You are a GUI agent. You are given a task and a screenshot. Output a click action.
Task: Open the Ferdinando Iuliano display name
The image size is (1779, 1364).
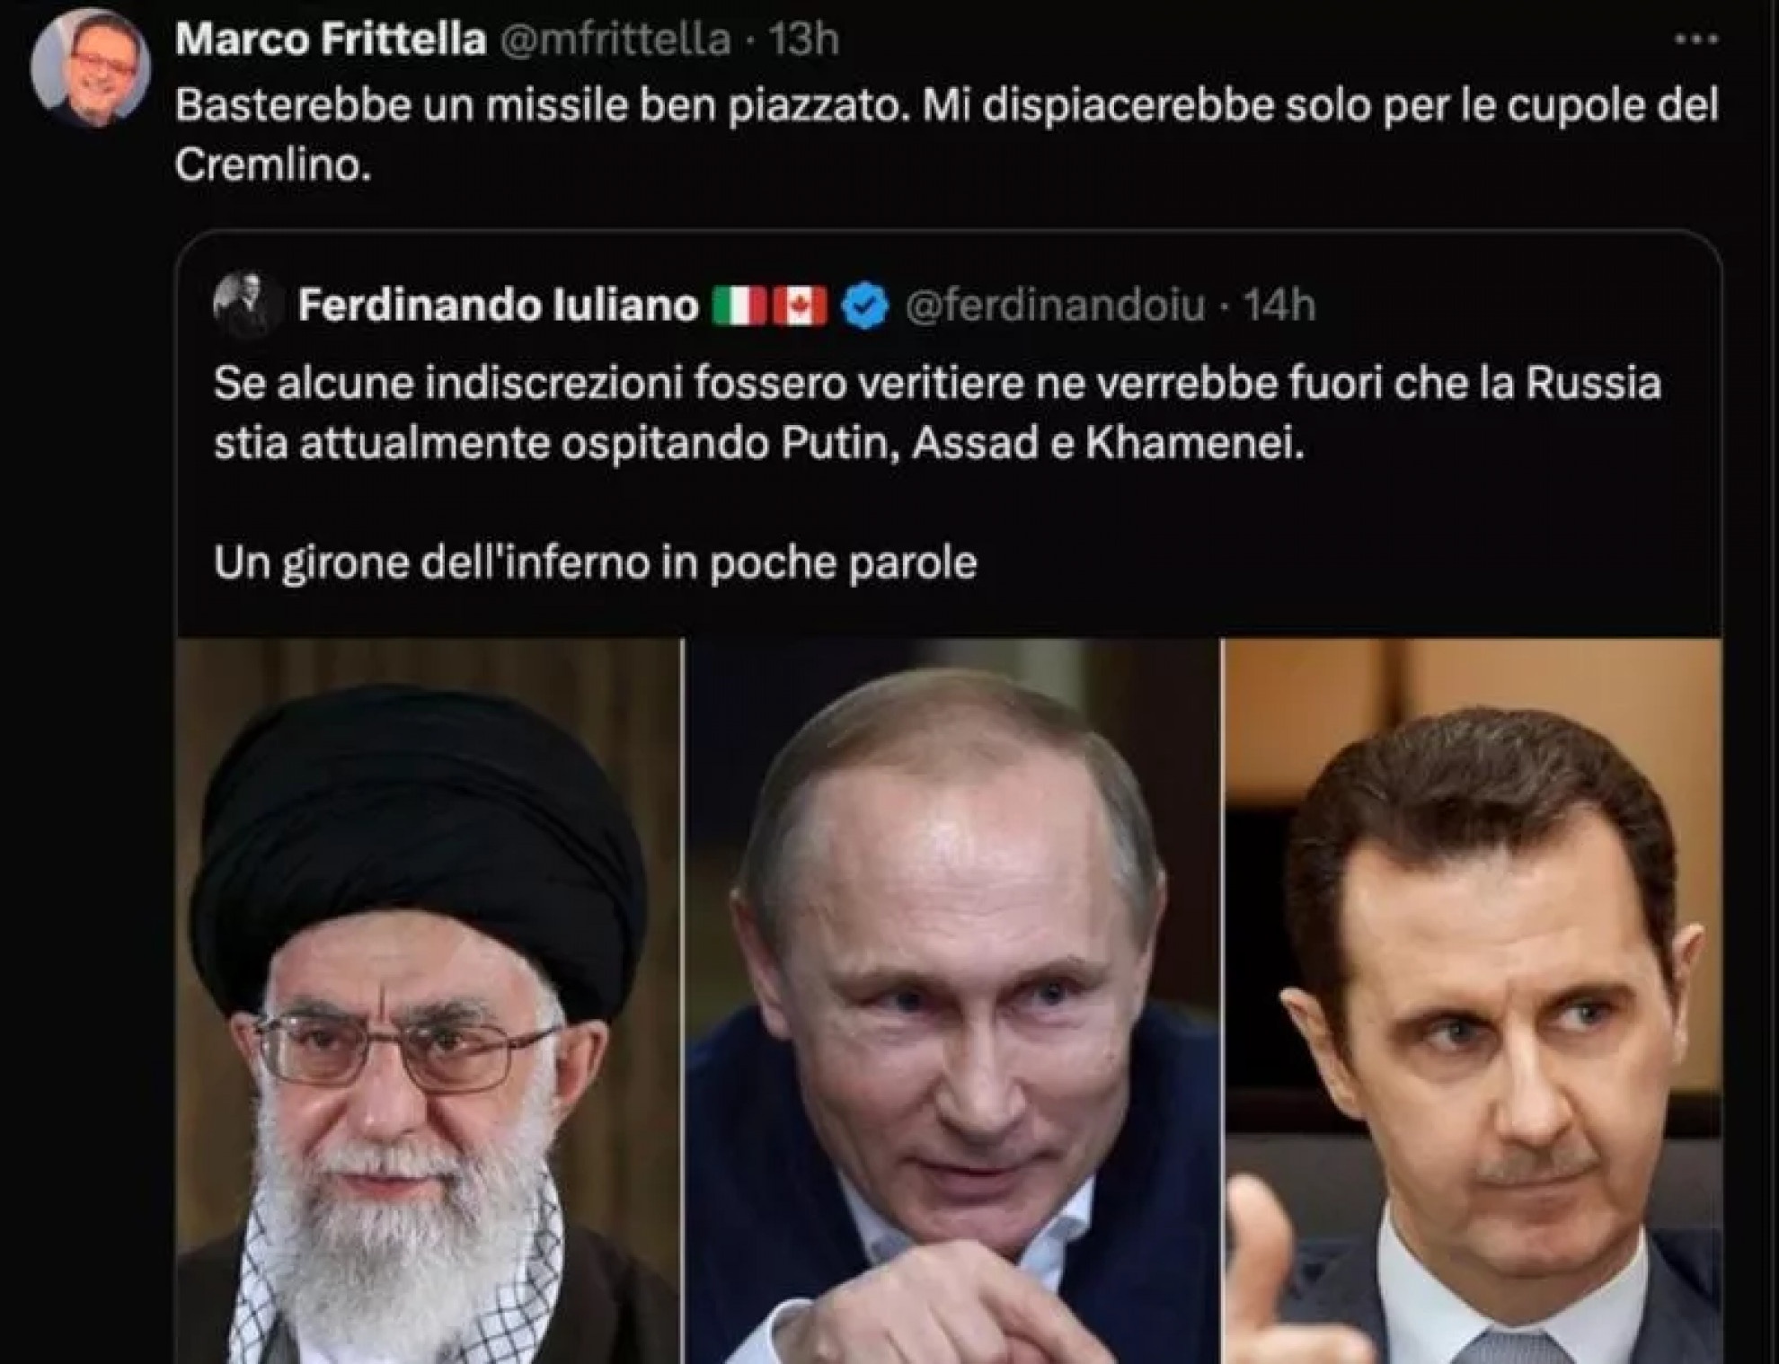point(499,306)
